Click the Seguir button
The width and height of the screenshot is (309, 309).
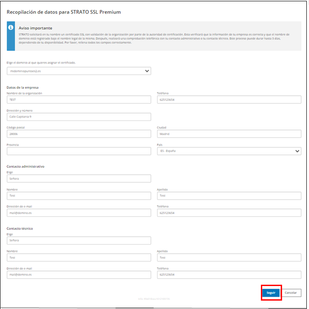(x=271, y=293)
